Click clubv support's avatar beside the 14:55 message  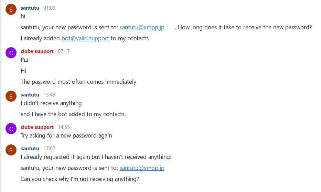(11, 129)
